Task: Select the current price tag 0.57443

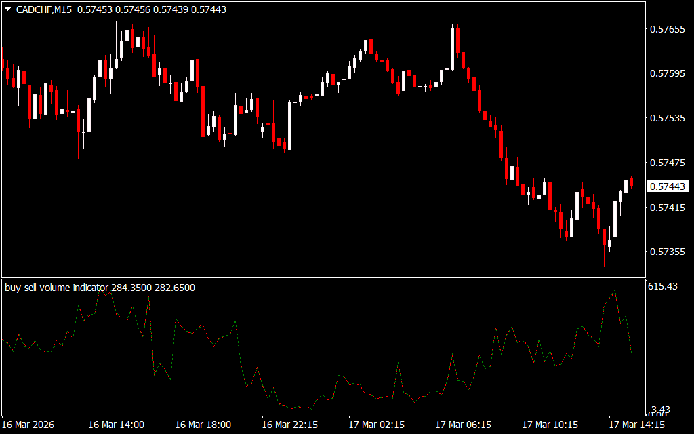Action: click(667, 186)
